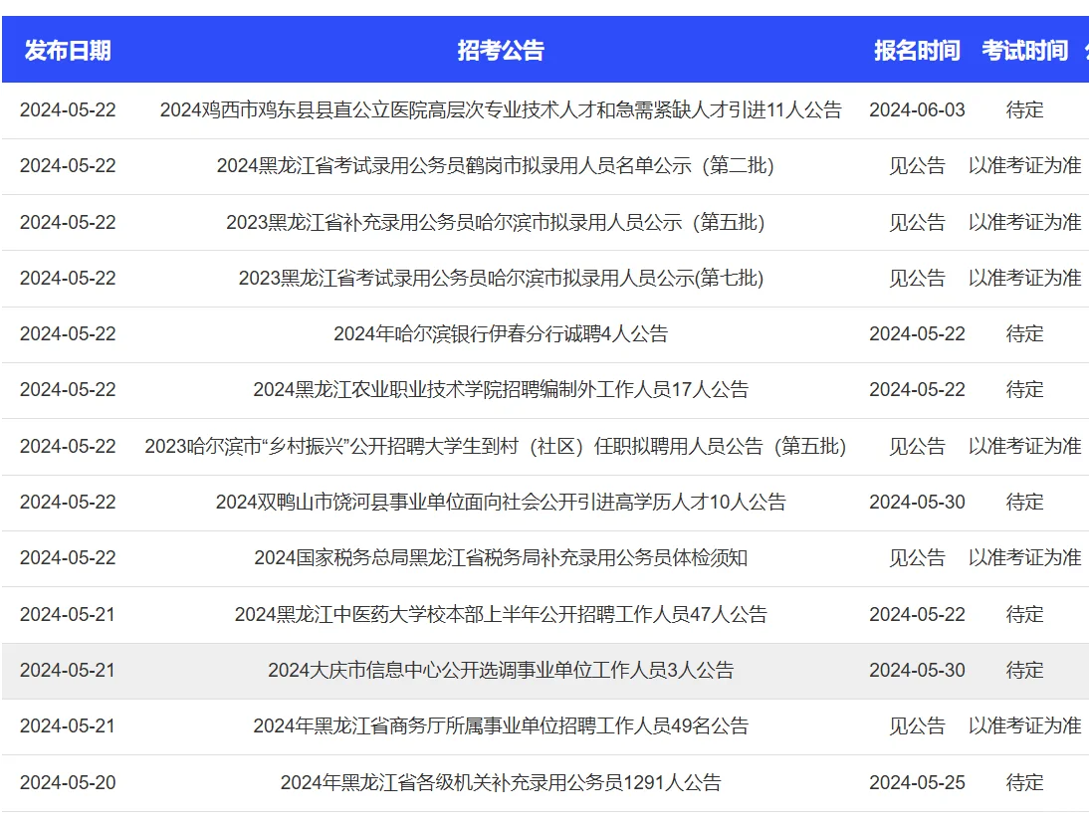Screen dimensions: 1089x825
Task: Open 2024年哈尔滨银行伊春分行诚聘4人公告
Action: point(500,333)
